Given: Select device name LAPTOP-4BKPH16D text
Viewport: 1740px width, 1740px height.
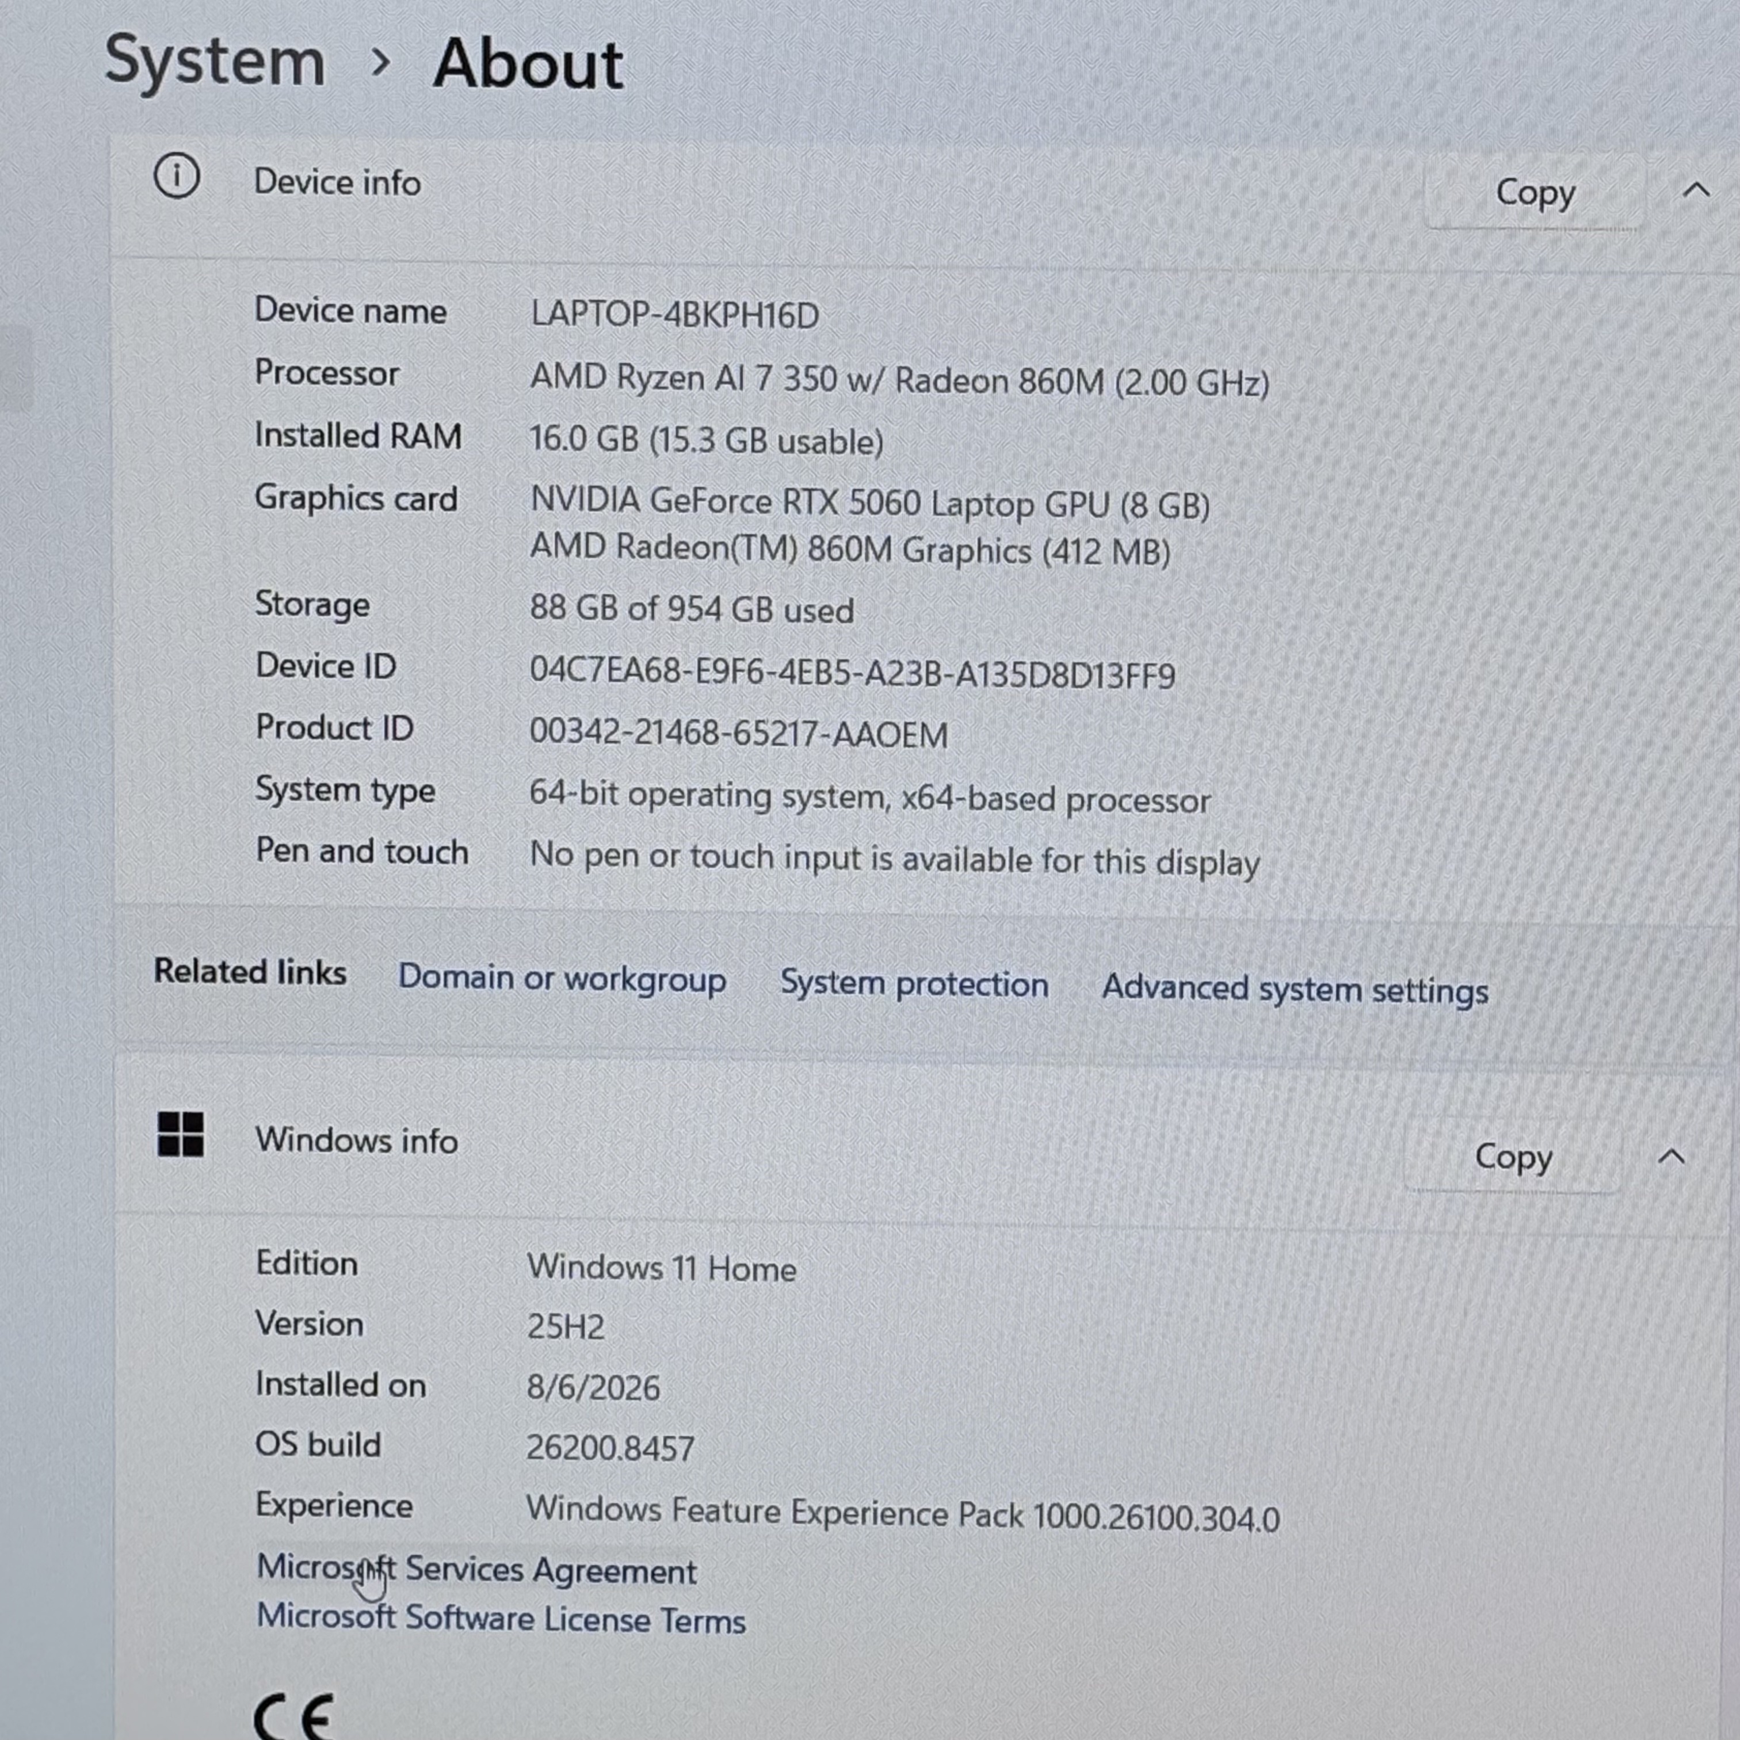Looking at the screenshot, I should [674, 314].
